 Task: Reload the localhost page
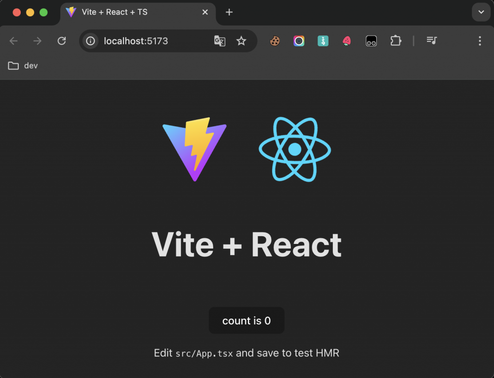coord(62,41)
